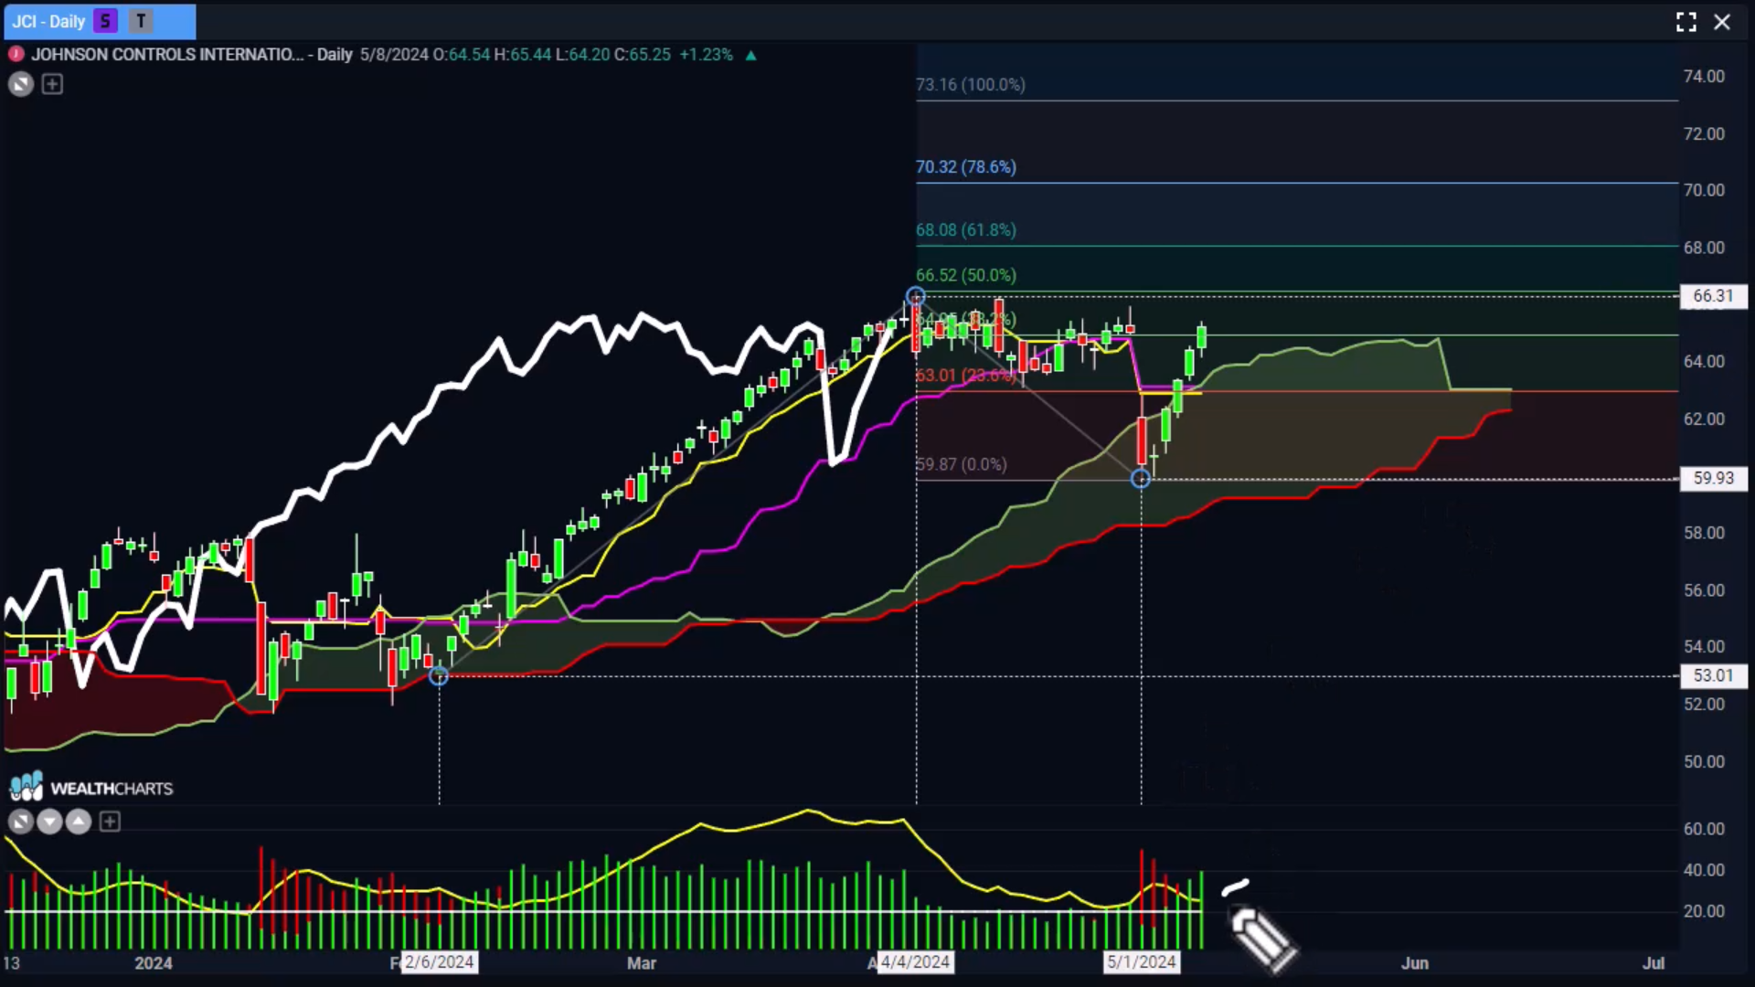Viewport: 1755px width, 987px height.
Task: Click the 4/4/2024 date marker on time axis
Action: pyautogui.click(x=916, y=962)
